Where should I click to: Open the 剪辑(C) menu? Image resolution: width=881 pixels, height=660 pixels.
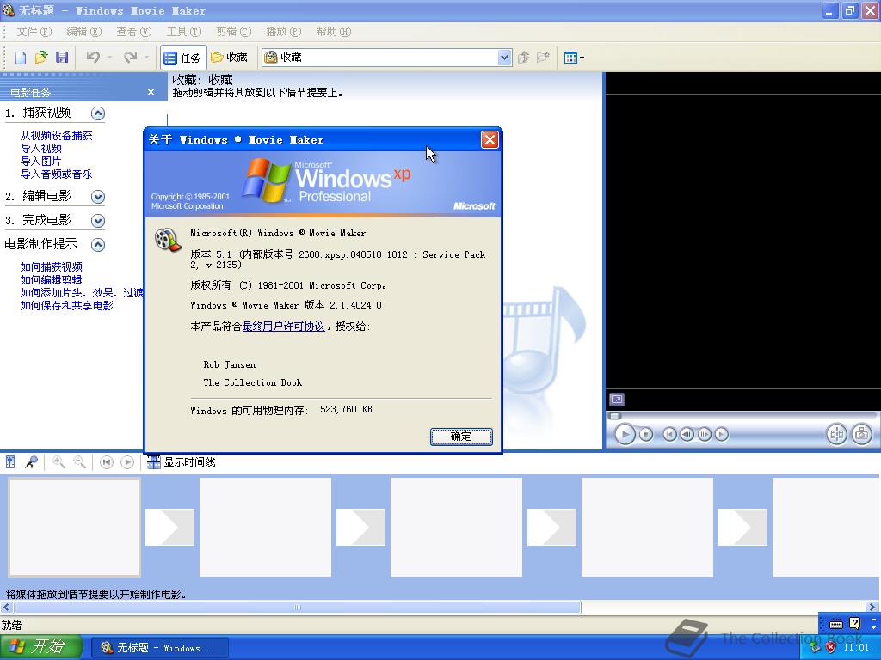pyautogui.click(x=234, y=32)
